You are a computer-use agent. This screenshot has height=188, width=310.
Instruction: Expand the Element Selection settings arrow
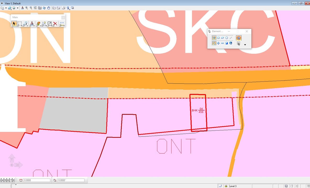pos(245,45)
